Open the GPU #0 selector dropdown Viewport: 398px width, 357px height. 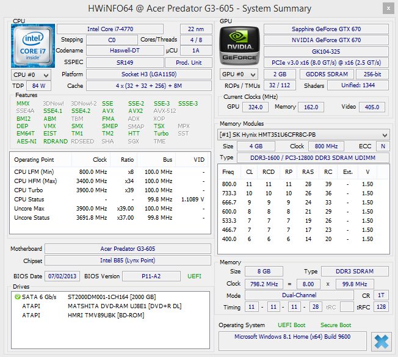(239, 74)
